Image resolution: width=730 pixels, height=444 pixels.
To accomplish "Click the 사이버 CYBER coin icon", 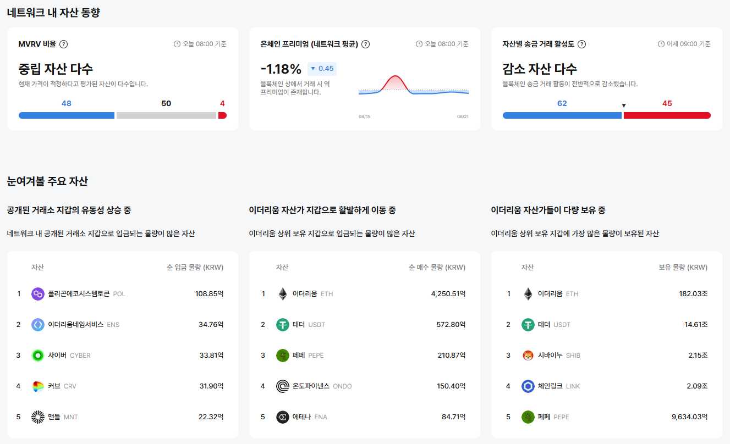I will click(38, 356).
